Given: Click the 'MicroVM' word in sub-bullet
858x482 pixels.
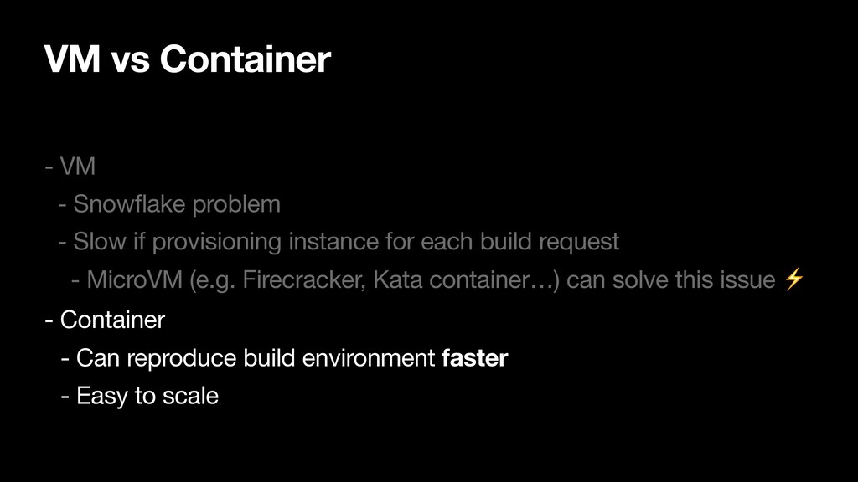Looking at the screenshot, I should [135, 279].
